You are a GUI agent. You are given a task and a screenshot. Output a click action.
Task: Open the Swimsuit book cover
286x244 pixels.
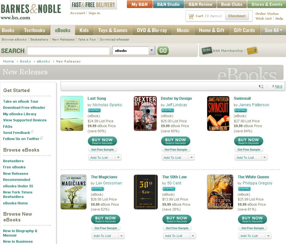(x=218, y=113)
